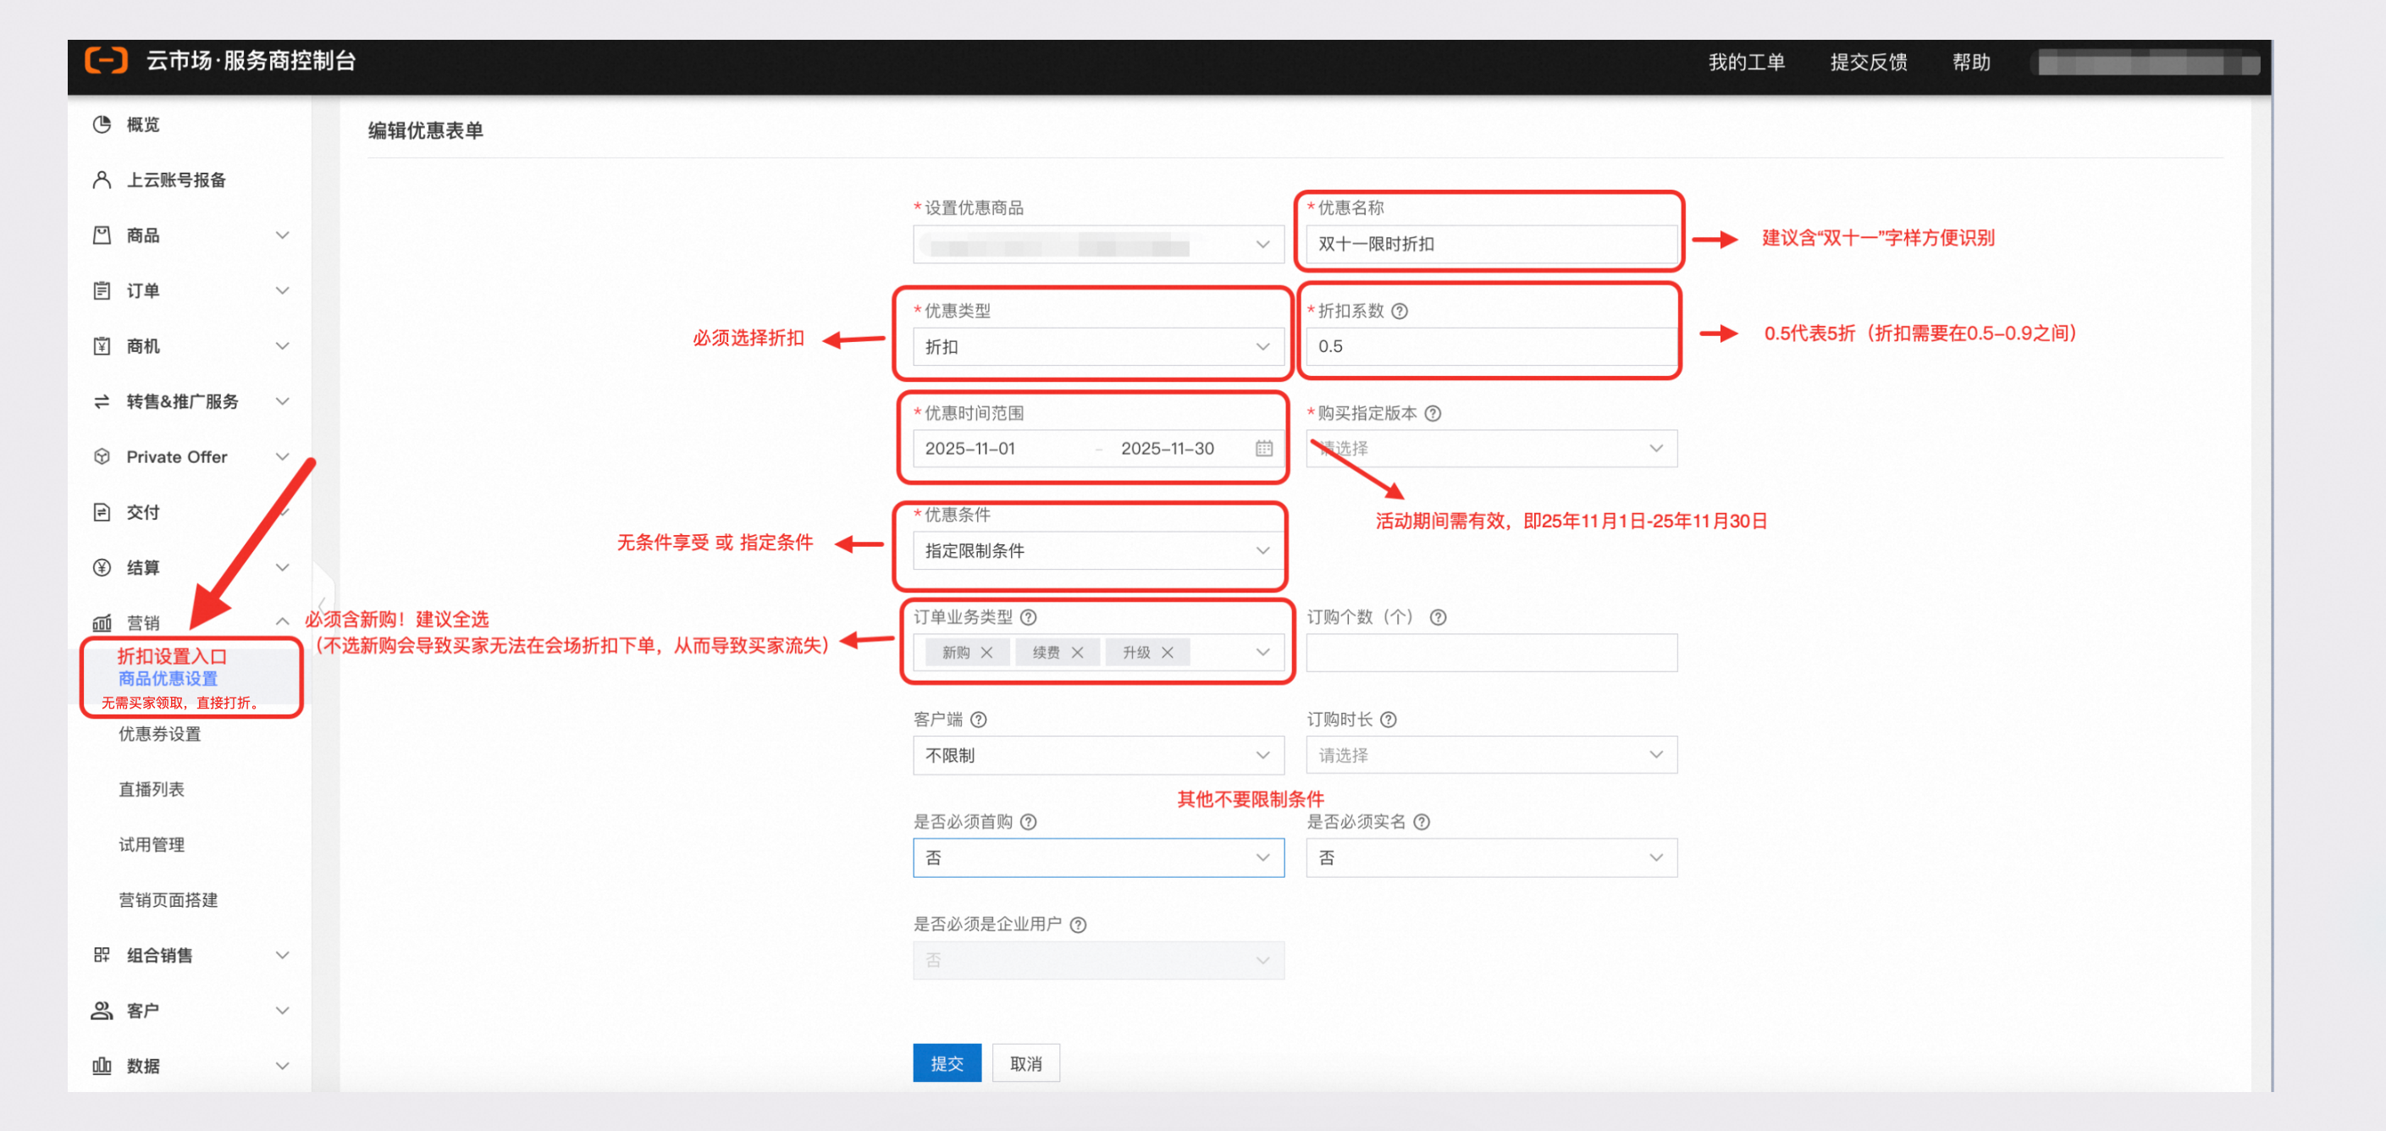Open the 优惠券设置 sidebar item
Viewport: 2386px width, 1131px height.
coord(159,734)
